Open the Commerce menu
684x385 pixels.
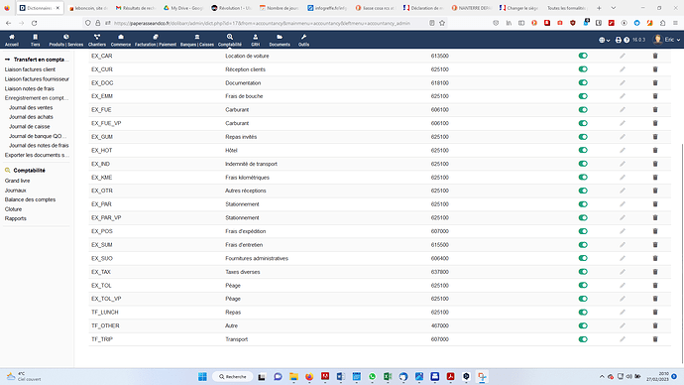point(121,40)
